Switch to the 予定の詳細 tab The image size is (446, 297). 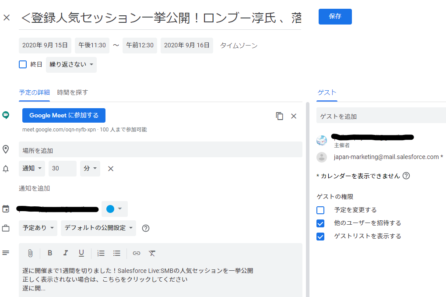35,92
